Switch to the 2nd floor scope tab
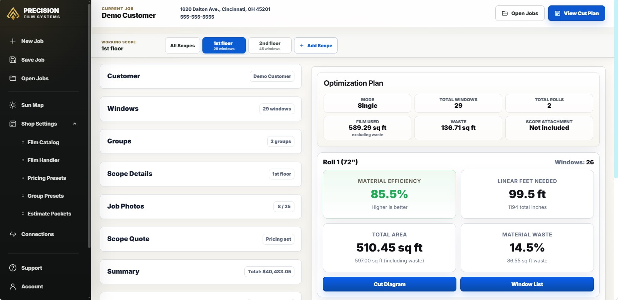 (x=270, y=45)
